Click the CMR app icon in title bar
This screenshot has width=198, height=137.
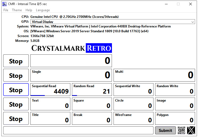coord(5,4)
